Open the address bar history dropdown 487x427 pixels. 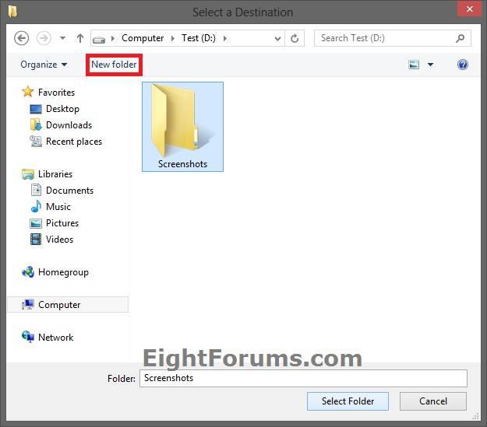(277, 38)
